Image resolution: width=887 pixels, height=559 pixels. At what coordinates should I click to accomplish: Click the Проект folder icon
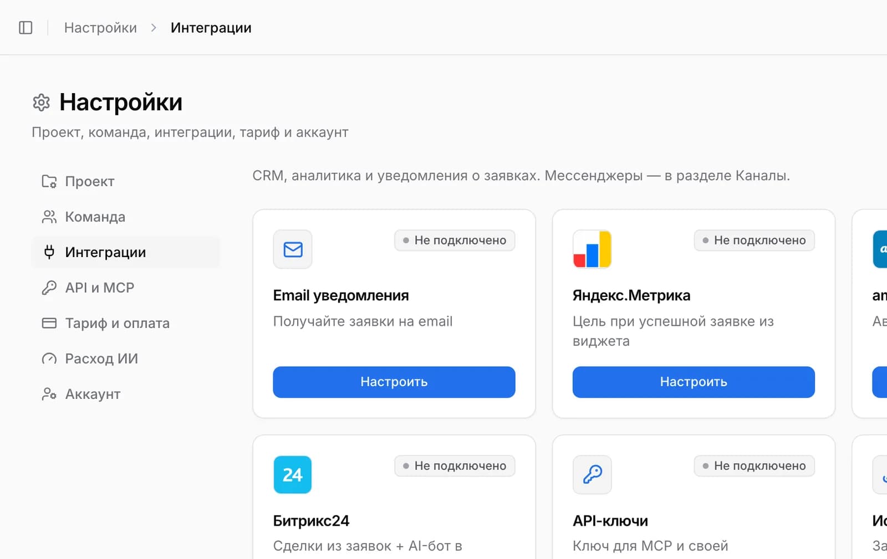click(x=49, y=181)
